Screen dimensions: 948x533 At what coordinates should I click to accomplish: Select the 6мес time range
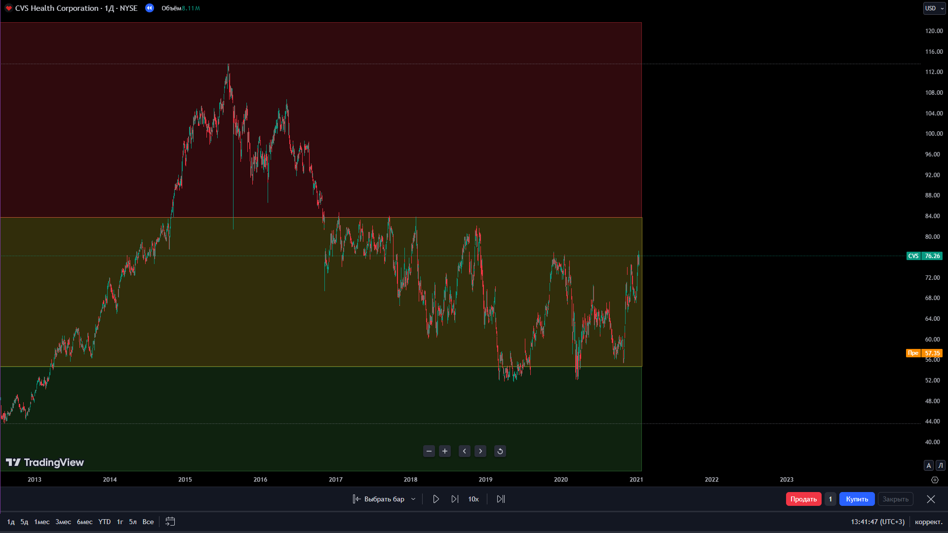84,522
